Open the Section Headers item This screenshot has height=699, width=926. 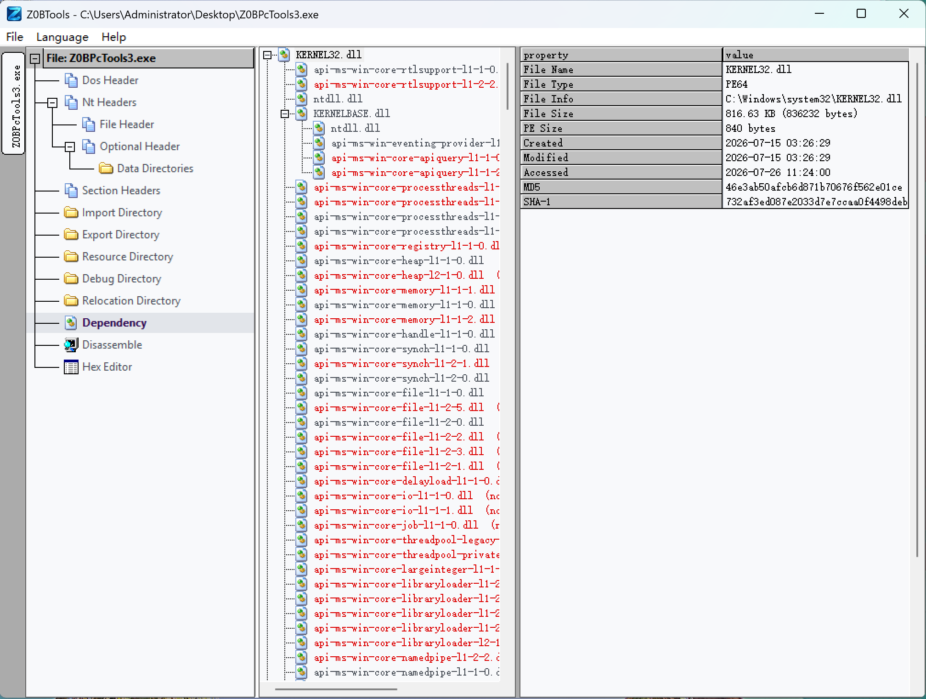[x=121, y=191]
